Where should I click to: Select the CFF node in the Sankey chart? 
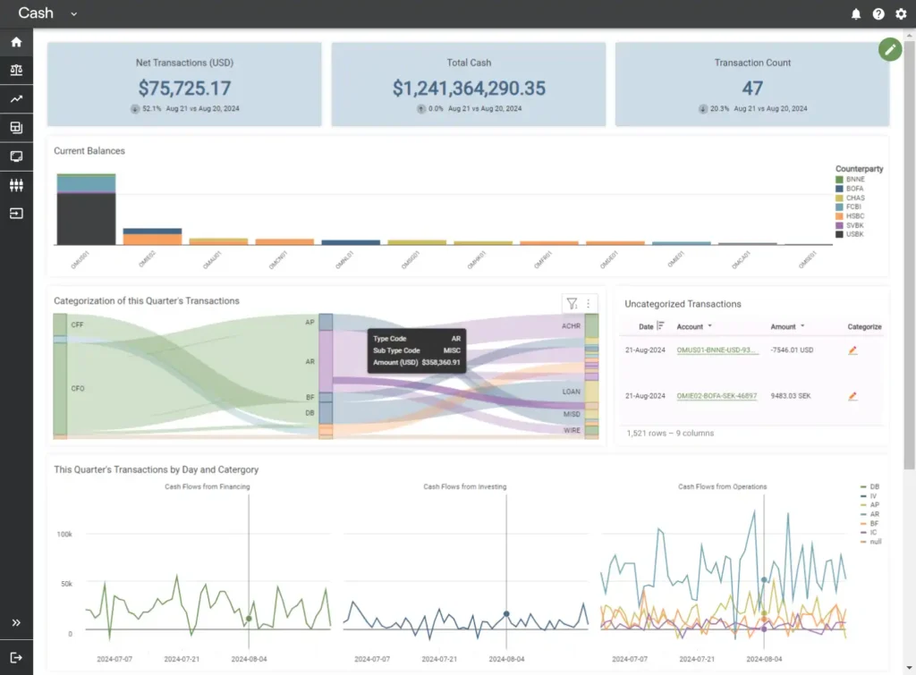(60, 325)
